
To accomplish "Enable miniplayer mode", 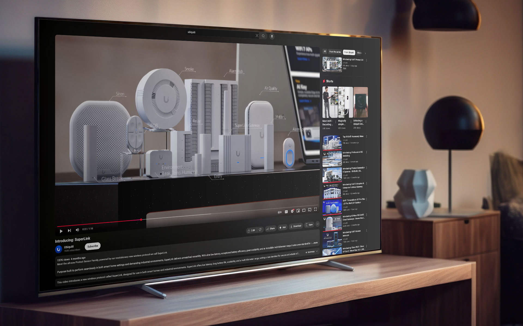I will tap(298, 211).
